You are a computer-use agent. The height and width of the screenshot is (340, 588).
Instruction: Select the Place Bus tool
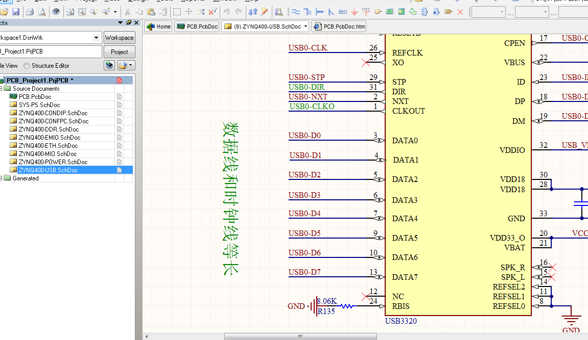click(x=308, y=12)
